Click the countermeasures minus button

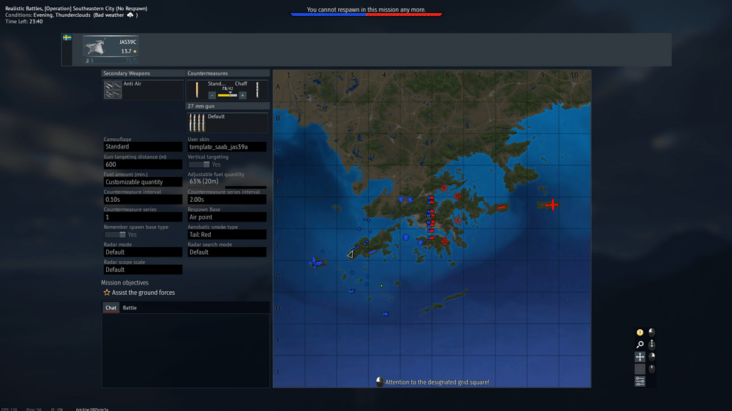click(x=212, y=95)
